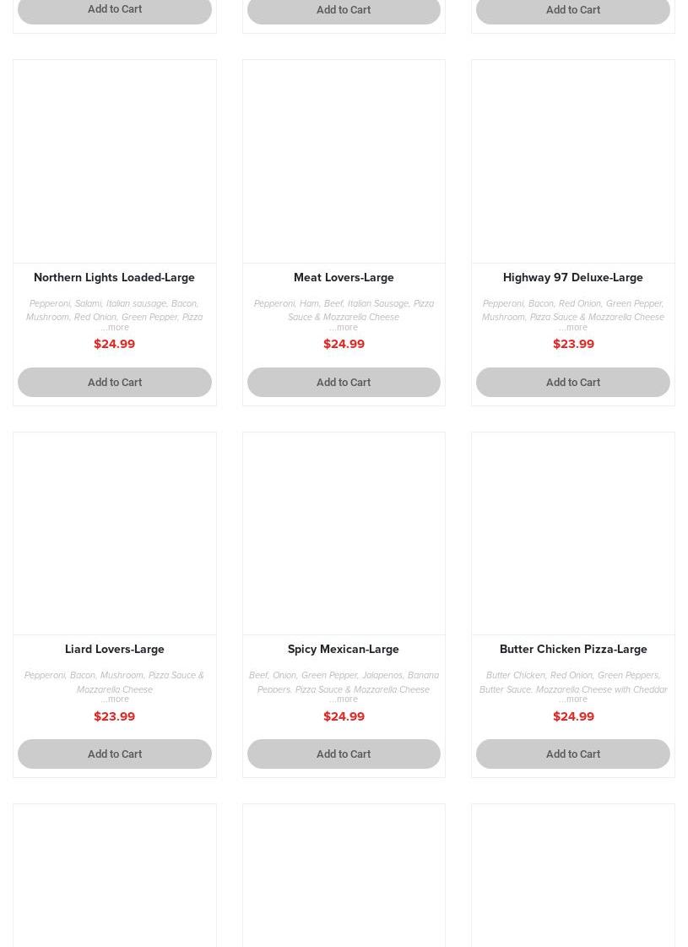Show more of Liard Lovers description
Screen dimensions: 688x947
click(115, 699)
